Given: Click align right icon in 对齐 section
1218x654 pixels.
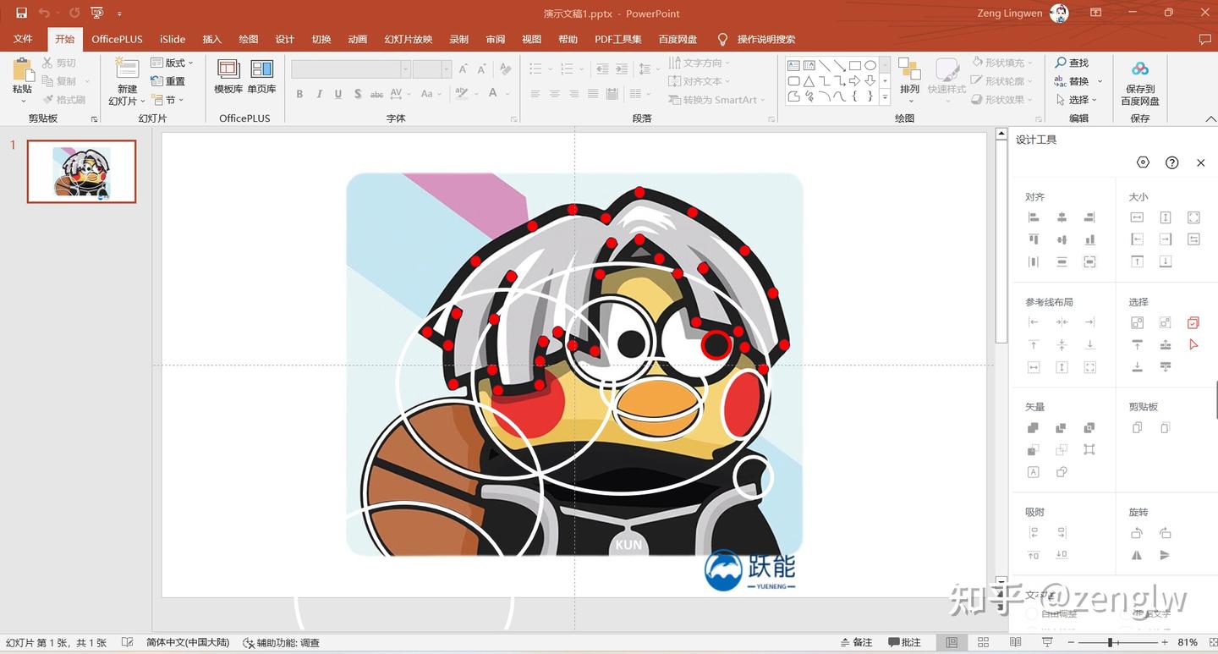Looking at the screenshot, I should coord(1089,218).
